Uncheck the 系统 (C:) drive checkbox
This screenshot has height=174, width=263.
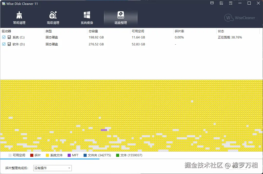coord(4,37)
